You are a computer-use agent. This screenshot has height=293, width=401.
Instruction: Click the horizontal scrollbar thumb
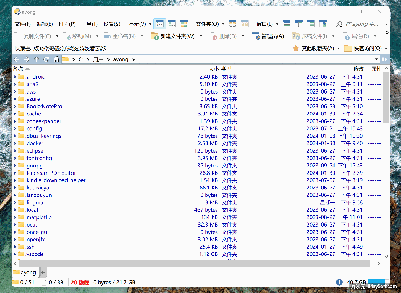[x=193, y=263]
